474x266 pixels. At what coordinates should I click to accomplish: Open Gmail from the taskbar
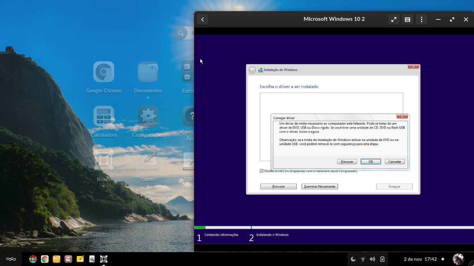click(x=68, y=259)
